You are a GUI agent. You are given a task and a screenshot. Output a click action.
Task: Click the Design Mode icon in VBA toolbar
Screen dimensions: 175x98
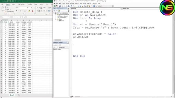83,6
